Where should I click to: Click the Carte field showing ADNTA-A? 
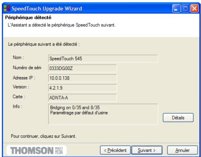82,98
